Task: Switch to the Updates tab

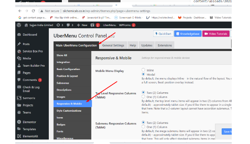Action: [147, 45]
